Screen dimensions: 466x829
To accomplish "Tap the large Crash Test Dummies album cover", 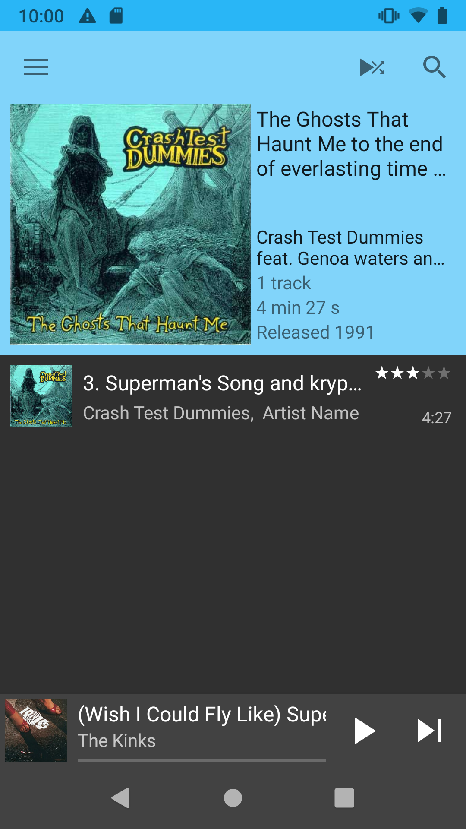I will coord(130,224).
